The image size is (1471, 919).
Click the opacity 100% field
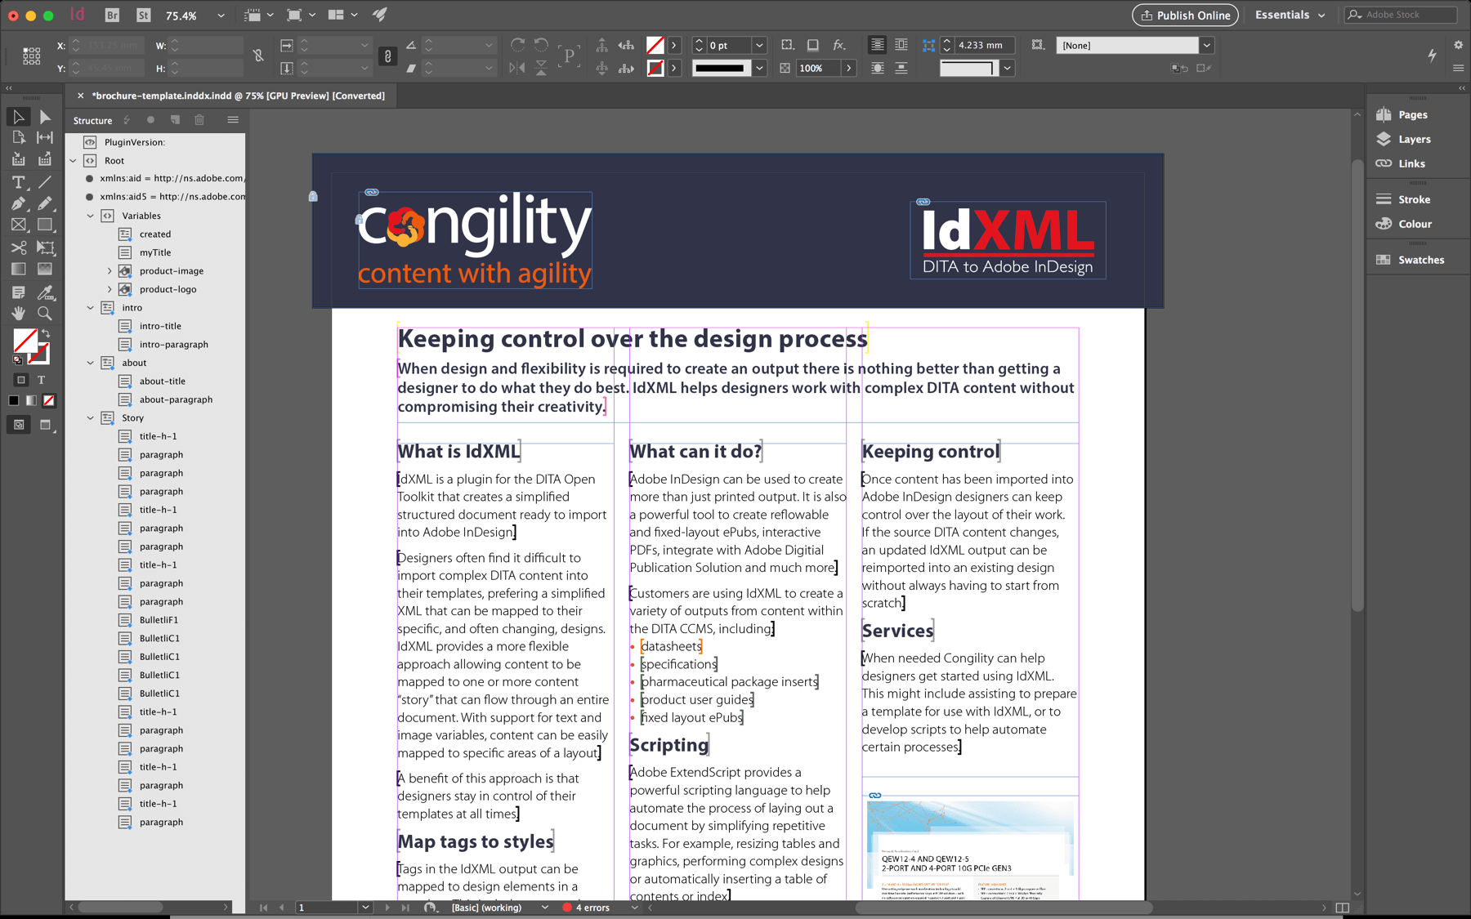click(819, 69)
